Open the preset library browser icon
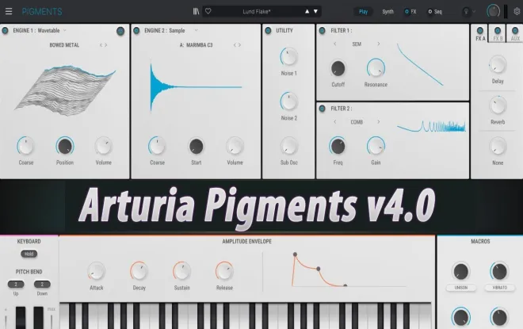Viewport: 523px width, 329px height. pyautogui.click(x=197, y=11)
